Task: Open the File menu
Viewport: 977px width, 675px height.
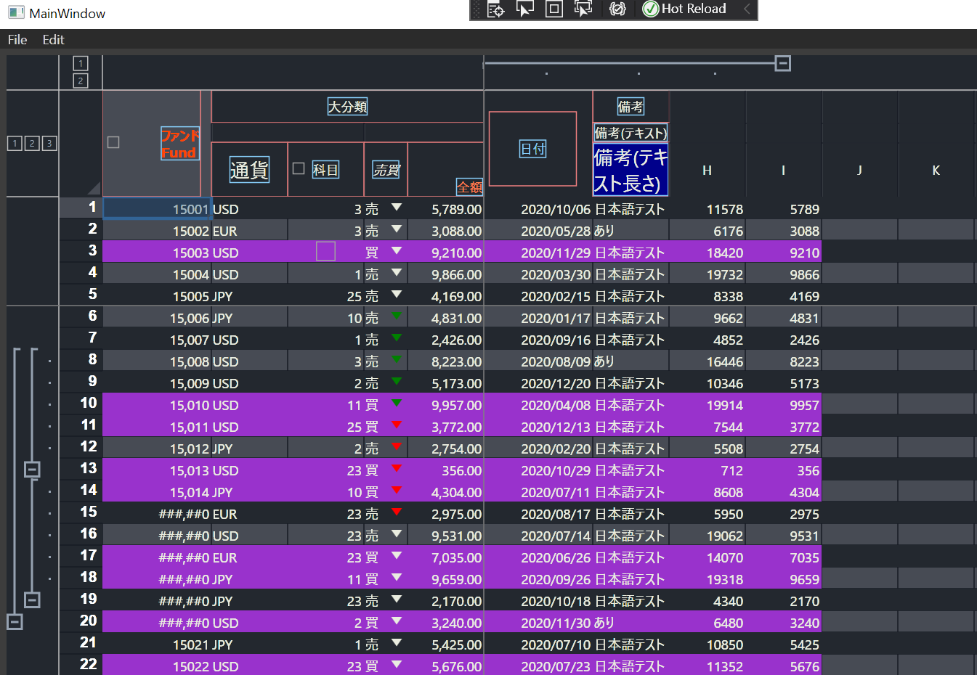Action: pyautogui.click(x=17, y=40)
